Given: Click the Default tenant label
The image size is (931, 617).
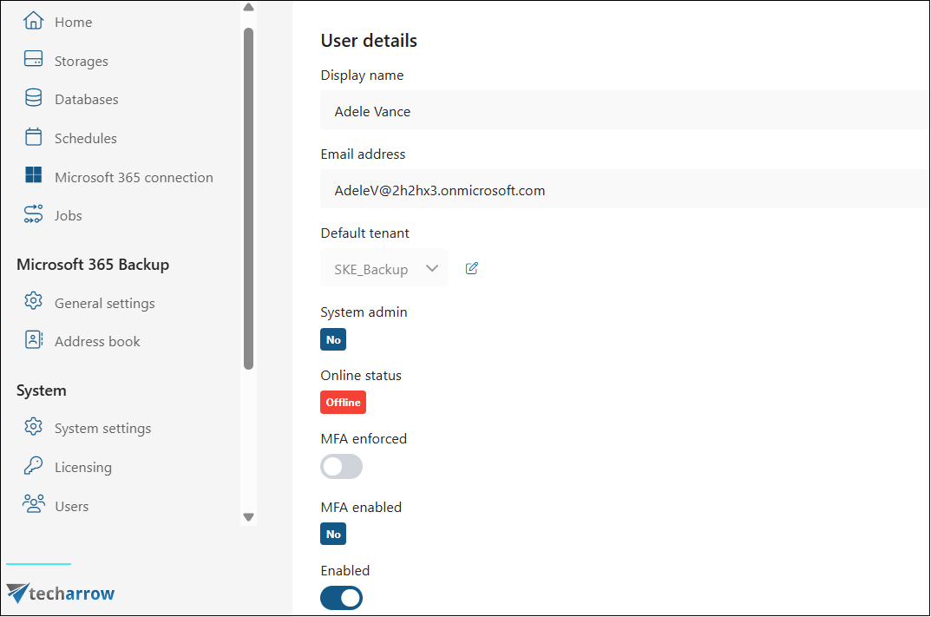Looking at the screenshot, I should click(x=364, y=233).
